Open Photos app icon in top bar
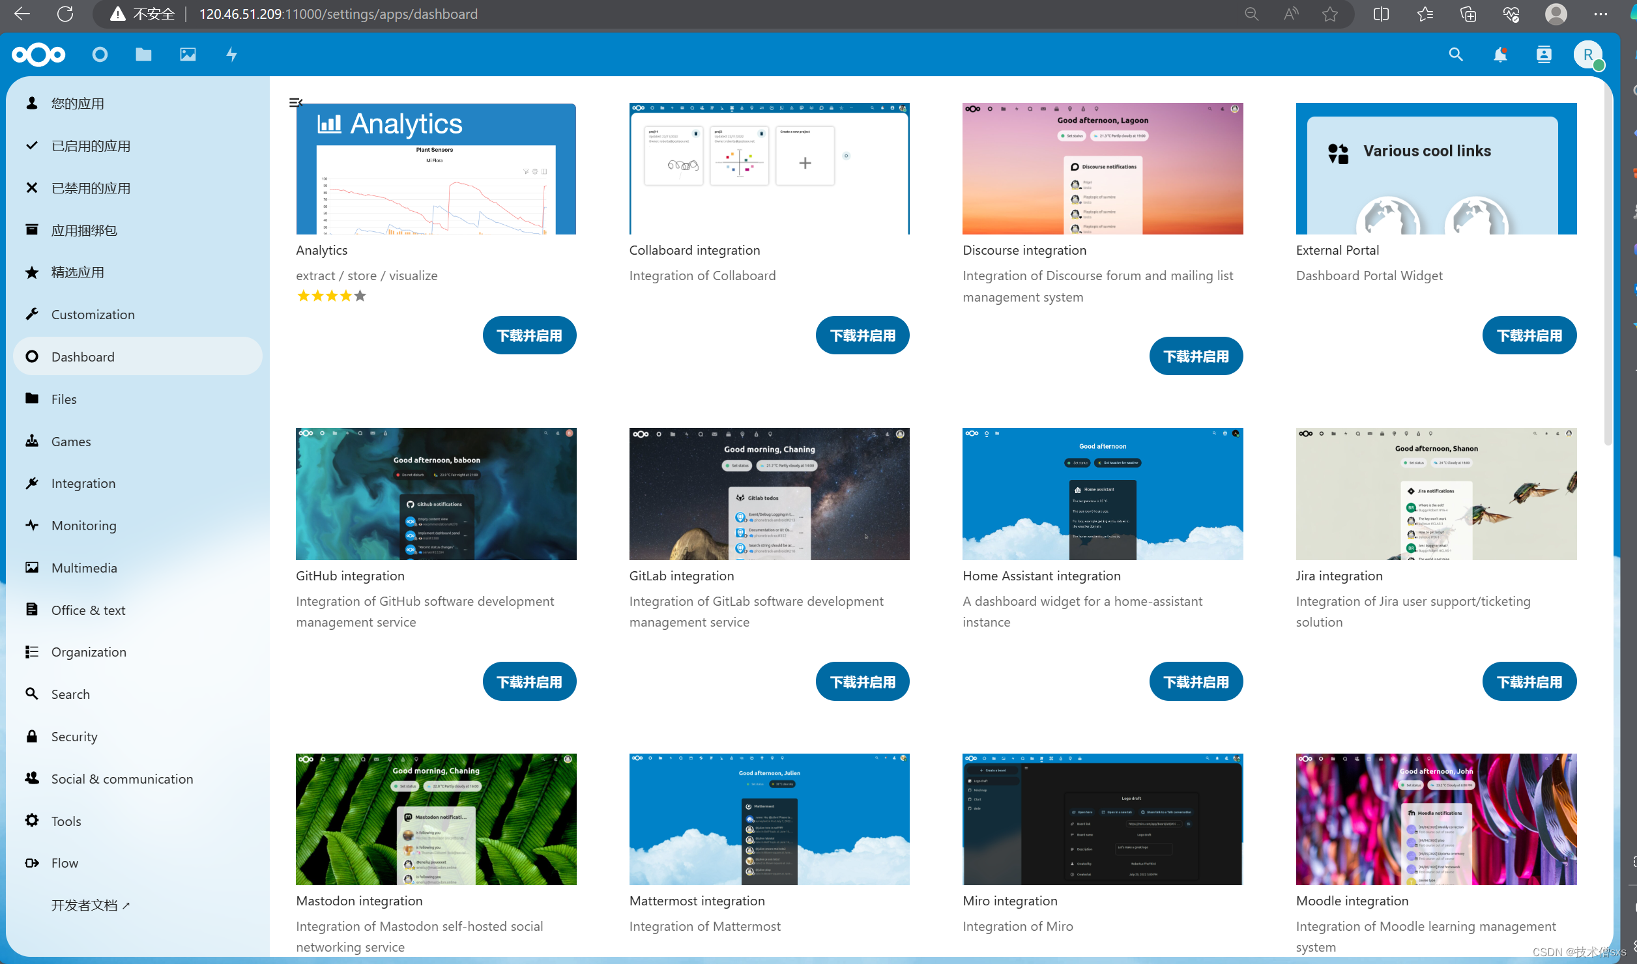Screen dimensions: 1637x964 [188, 55]
